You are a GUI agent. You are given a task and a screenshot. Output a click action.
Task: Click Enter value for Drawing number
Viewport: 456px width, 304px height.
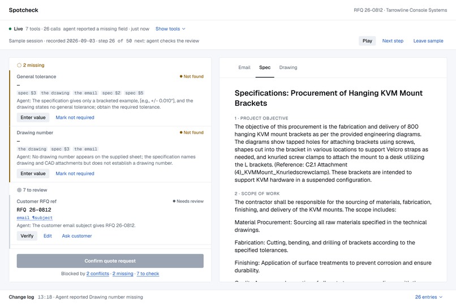click(33, 173)
